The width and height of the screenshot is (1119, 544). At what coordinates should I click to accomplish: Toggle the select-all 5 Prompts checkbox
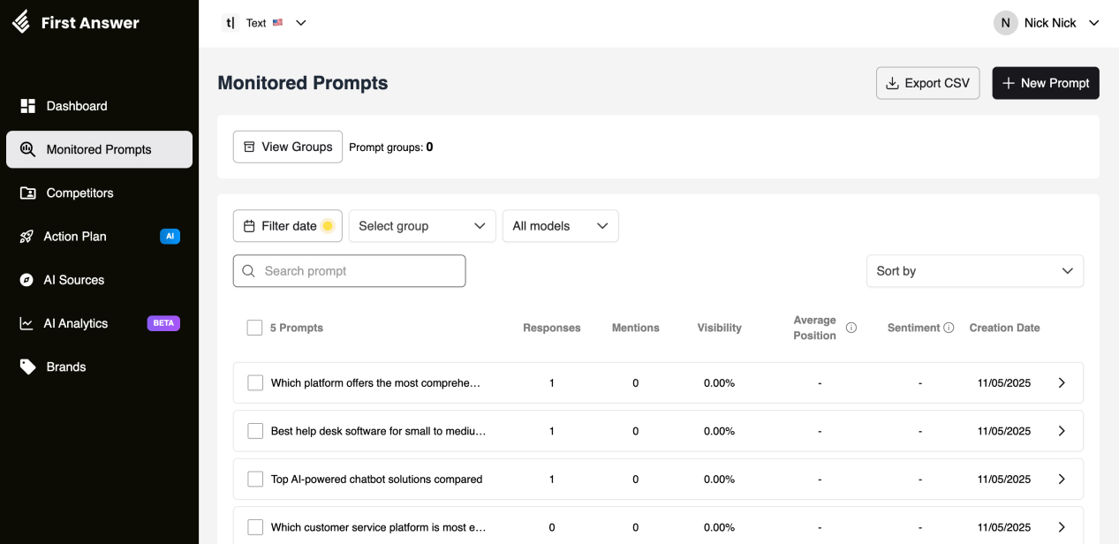coord(254,328)
